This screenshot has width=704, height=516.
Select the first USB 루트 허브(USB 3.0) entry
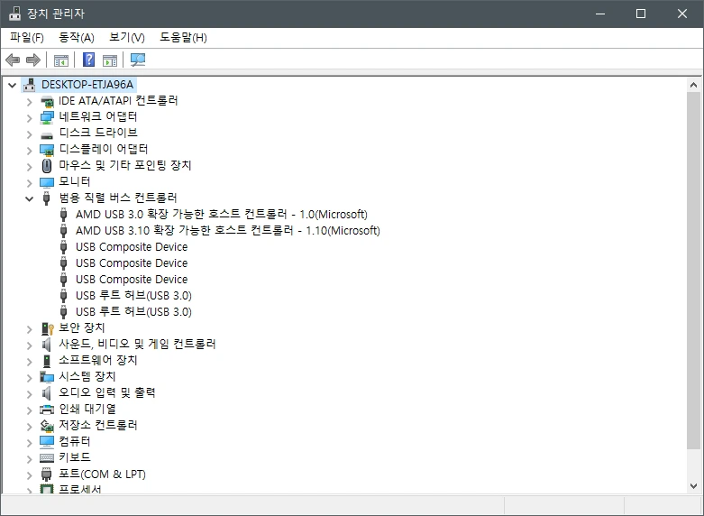pos(133,295)
